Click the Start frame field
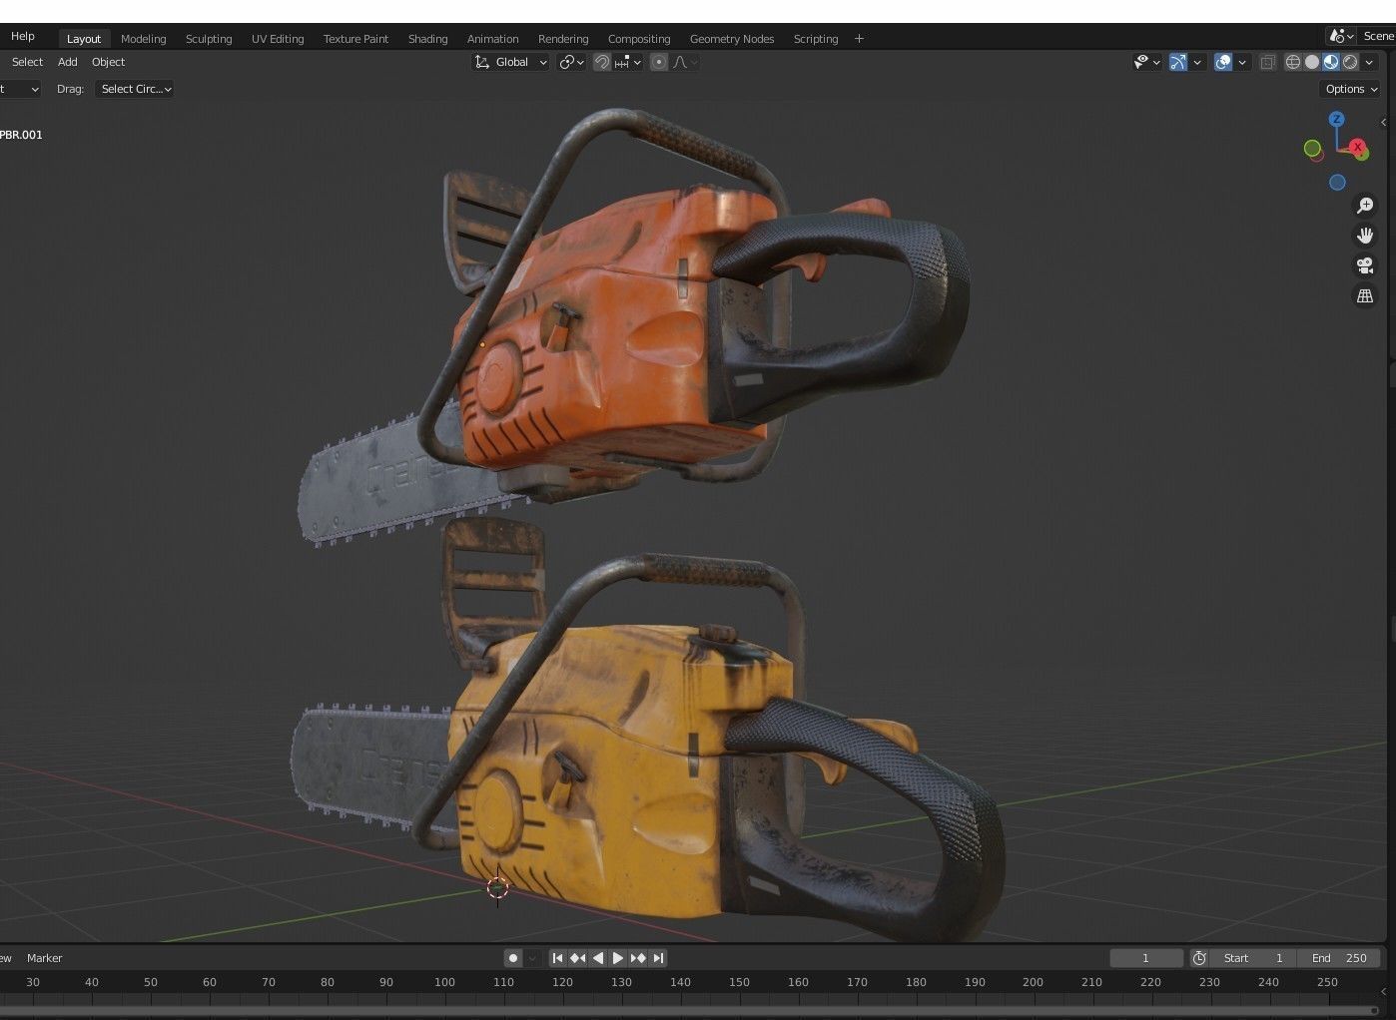The width and height of the screenshot is (1396, 1020). 1253,958
